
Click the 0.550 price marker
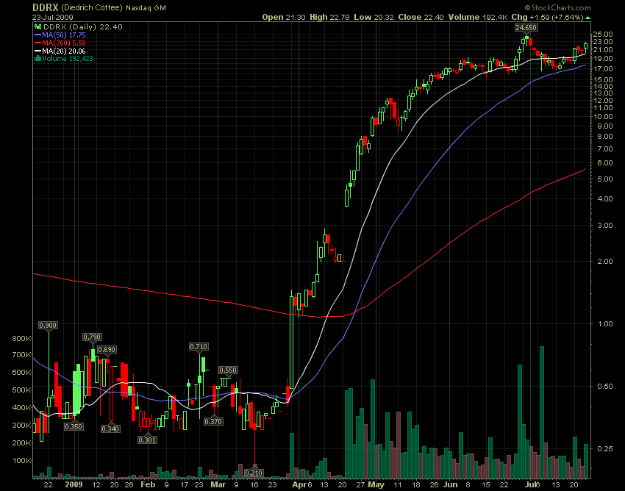click(x=228, y=370)
